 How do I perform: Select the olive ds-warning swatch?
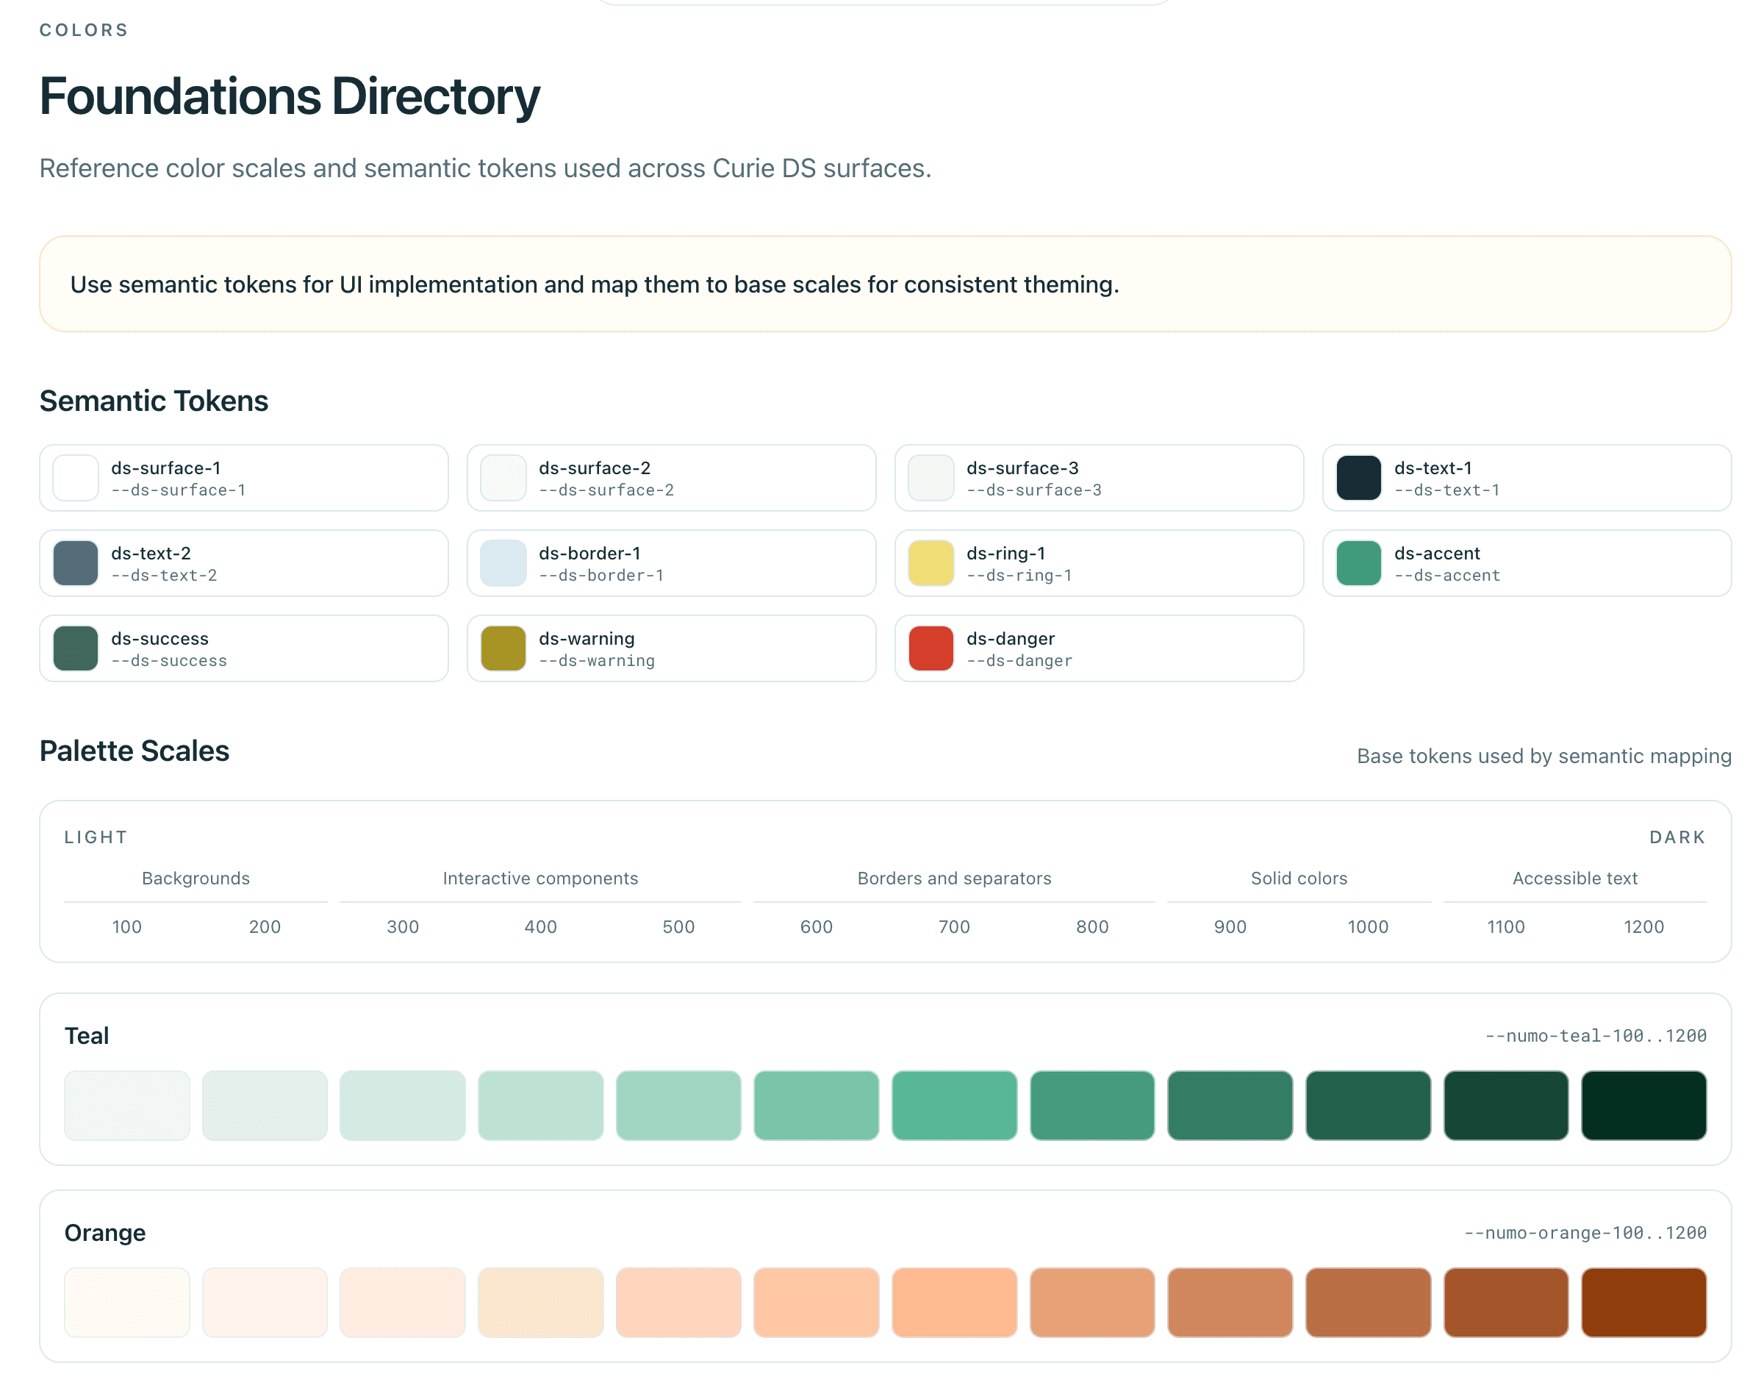(503, 648)
